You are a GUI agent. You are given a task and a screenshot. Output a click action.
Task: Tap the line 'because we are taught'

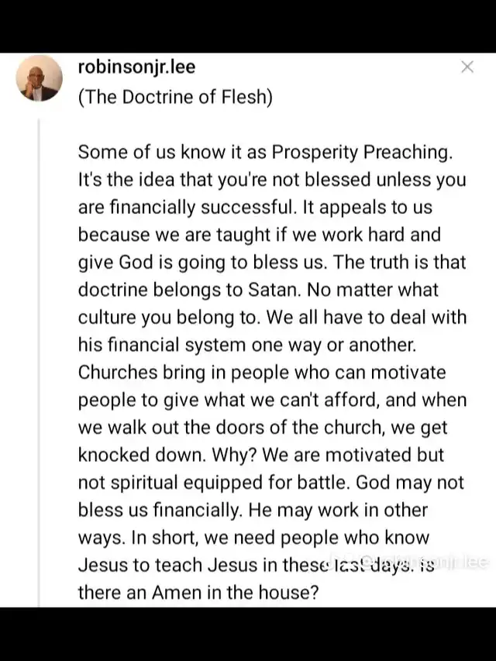[260, 235]
